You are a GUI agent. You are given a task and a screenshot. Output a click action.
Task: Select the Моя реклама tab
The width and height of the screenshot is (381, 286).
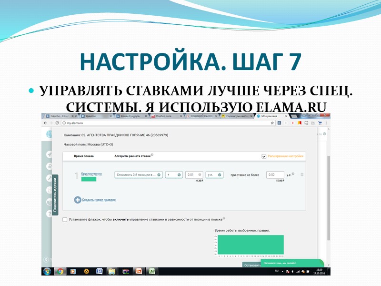[x=272, y=116]
